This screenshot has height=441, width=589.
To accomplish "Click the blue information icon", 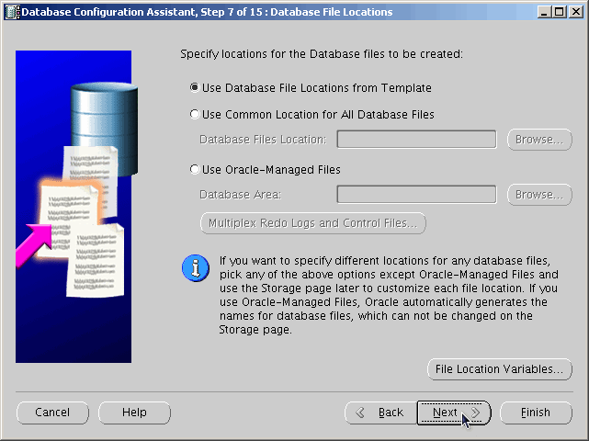I will [x=195, y=269].
